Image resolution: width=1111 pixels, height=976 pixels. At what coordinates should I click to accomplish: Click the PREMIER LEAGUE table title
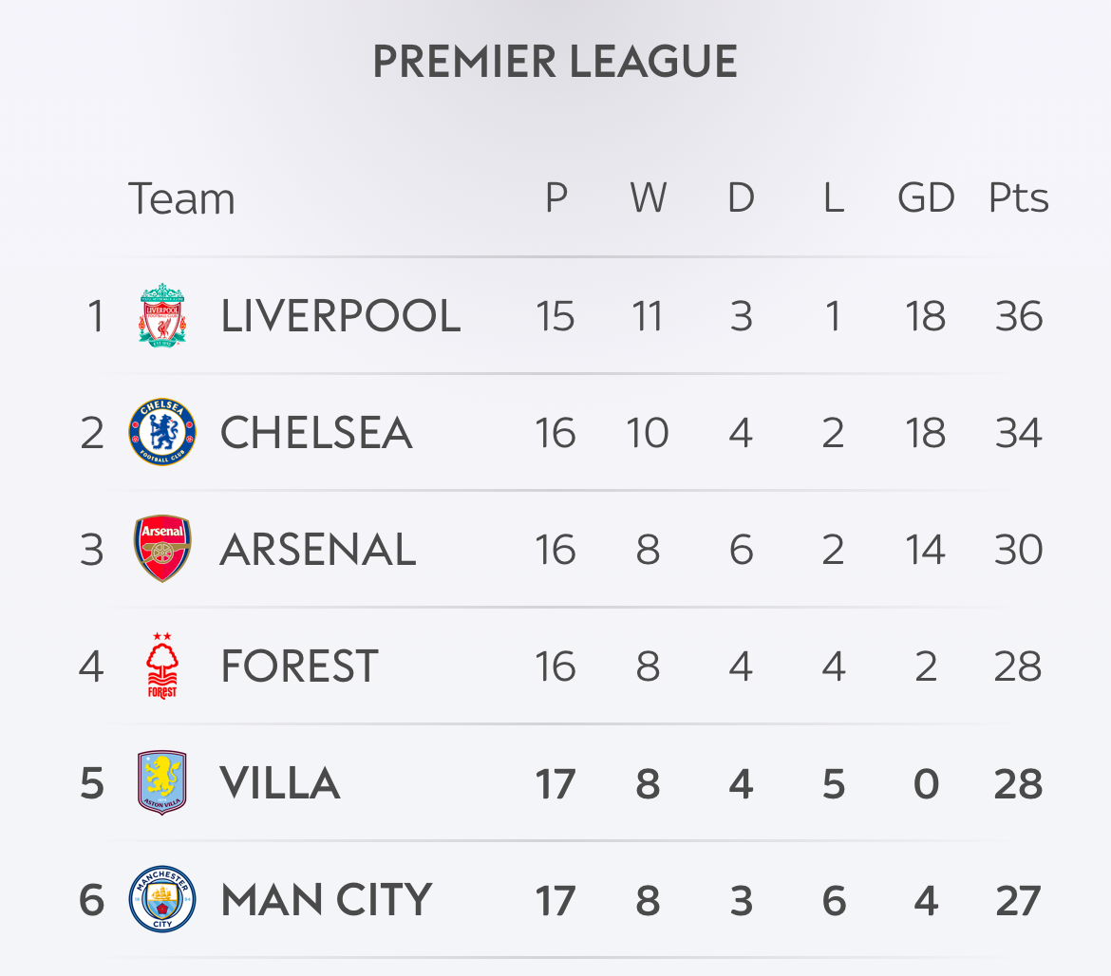click(555, 63)
